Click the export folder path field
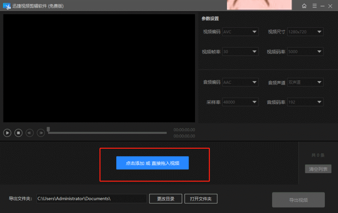Image resolution: width=338 pixels, height=213 pixels. [92, 198]
